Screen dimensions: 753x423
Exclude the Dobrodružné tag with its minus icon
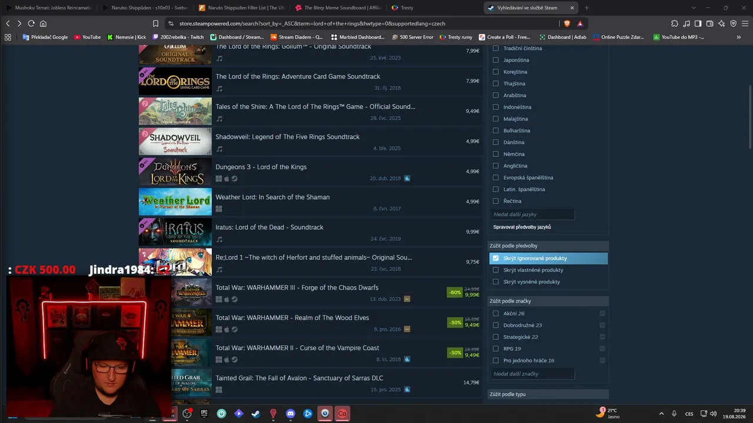click(602, 325)
